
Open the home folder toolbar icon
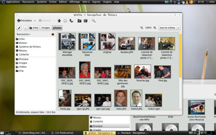(x=79, y=21)
